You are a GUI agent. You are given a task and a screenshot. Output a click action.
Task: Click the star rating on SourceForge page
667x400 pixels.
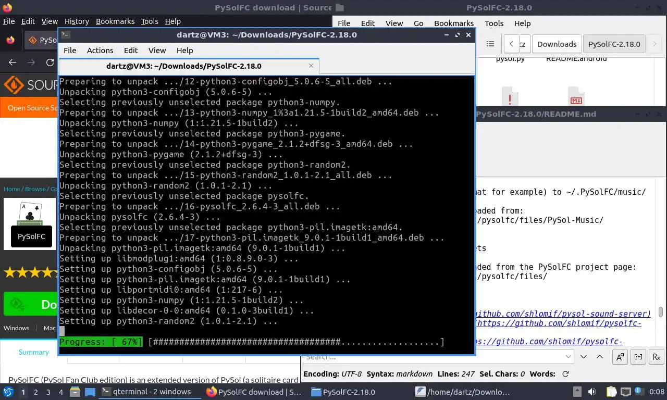(x=30, y=272)
